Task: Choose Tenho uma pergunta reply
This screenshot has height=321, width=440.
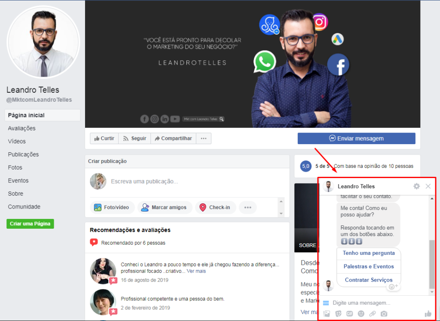Action: point(369,253)
